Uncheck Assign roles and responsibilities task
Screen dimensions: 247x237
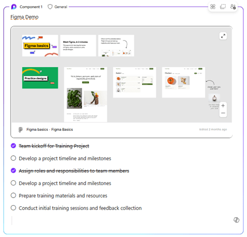[13, 170]
